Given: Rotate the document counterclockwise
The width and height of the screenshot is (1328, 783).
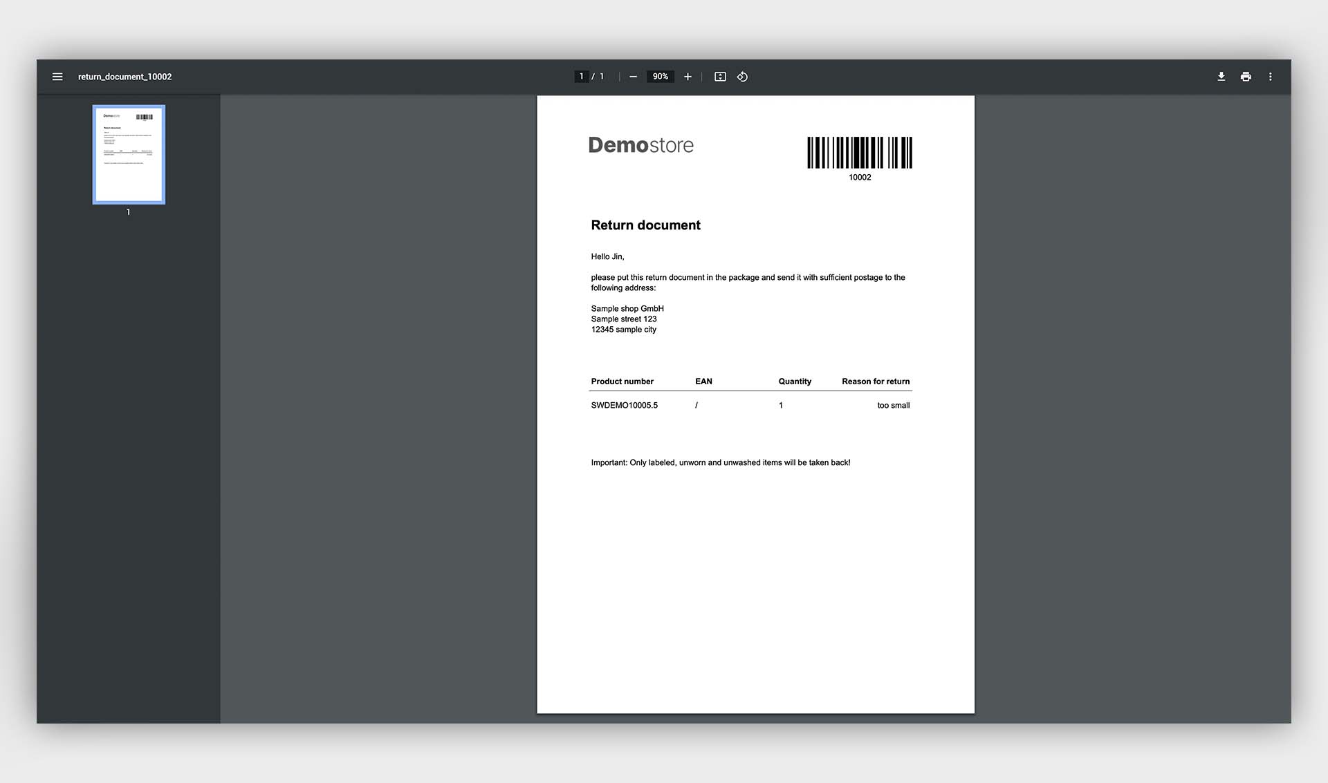Looking at the screenshot, I should 742,77.
